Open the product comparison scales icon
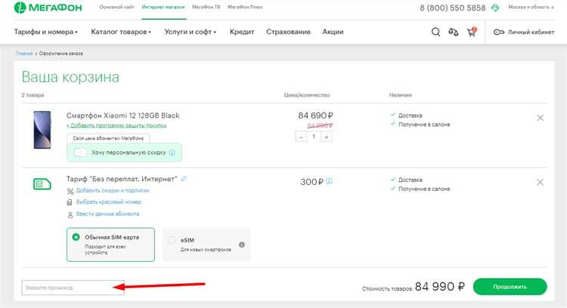Viewport: 567px width, 308px height. (x=454, y=32)
